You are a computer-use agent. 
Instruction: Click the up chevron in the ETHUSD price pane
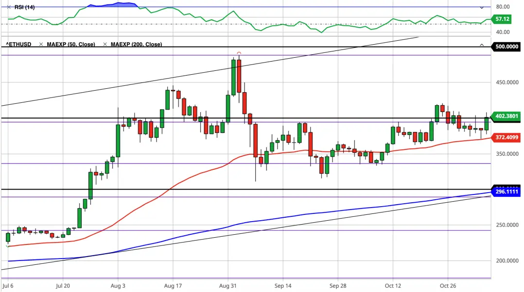(482, 45)
